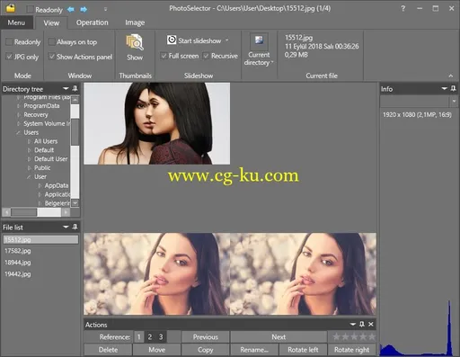Viewport: 460px width, 357px height.
Task: Toggle the JPG only checkbox
Action: pyautogui.click(x=9, y=57)
